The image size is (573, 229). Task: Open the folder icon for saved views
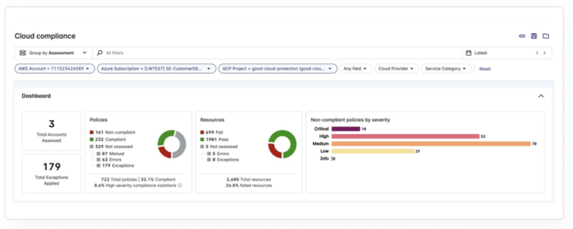[545, 36]
